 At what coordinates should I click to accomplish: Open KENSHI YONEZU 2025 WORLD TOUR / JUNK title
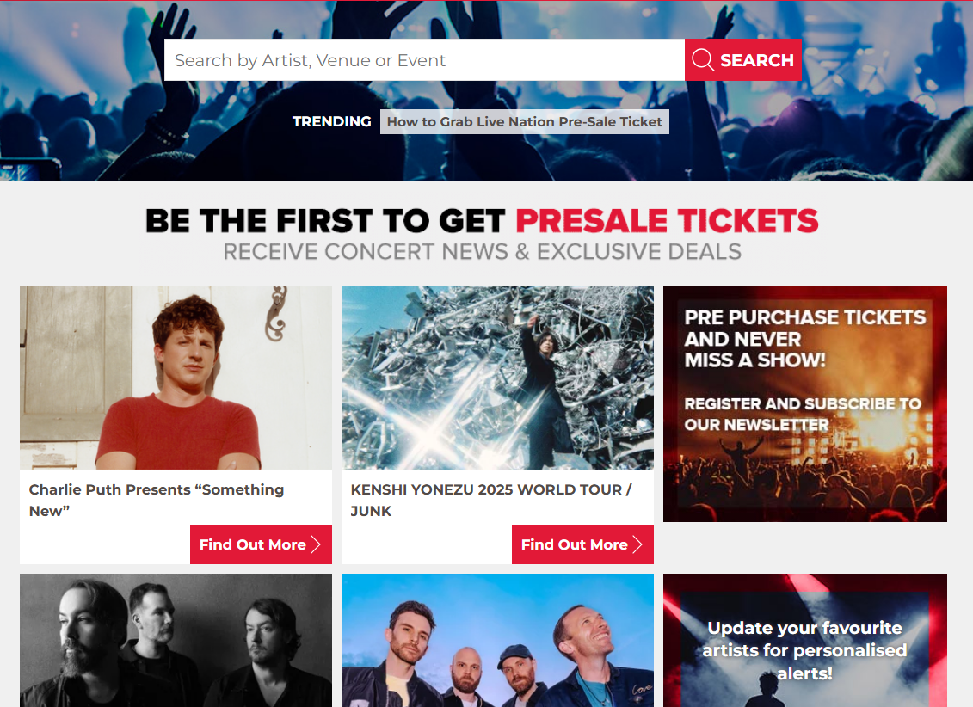coord(491,500)
